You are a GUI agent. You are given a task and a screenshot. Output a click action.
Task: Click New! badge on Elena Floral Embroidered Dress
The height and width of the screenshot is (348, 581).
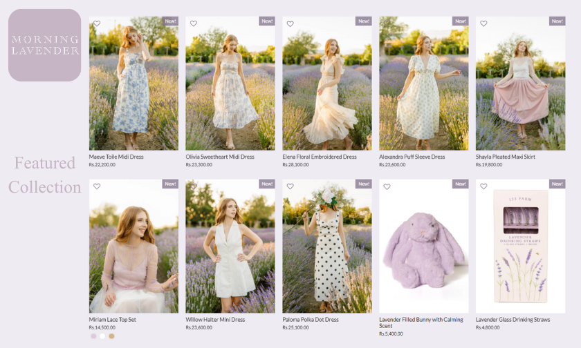364,21
